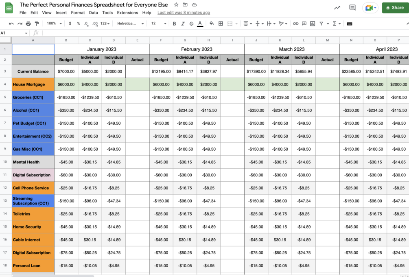Open the Edit menu
The height and width of the screenshot is (277, 409).
click(x=34, y=13)
